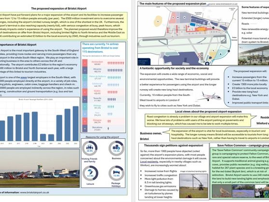269x202 pixels.
Task: Click the 'Edinburgh' destination label
Action: coord(97,83)
